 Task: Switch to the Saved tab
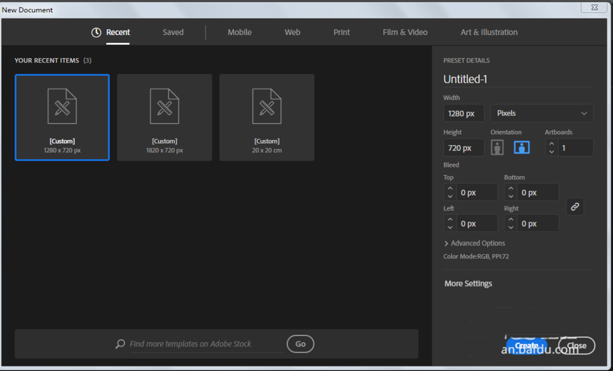click(173, 32)
